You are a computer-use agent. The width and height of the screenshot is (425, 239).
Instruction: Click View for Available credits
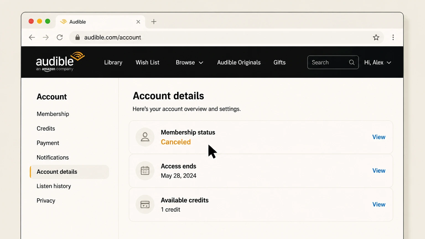379,204
